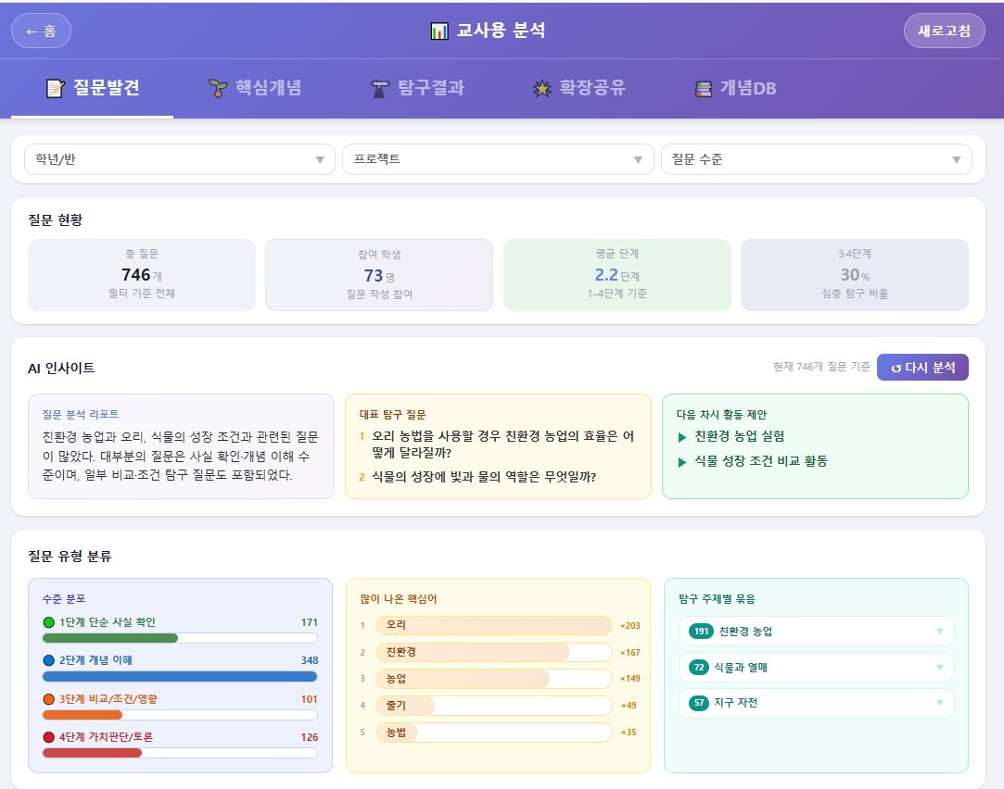This screenshot has width=1004, height=789.
Task: Click the 탐구 주제별 묶음 heading
Action: click(717, 599)
